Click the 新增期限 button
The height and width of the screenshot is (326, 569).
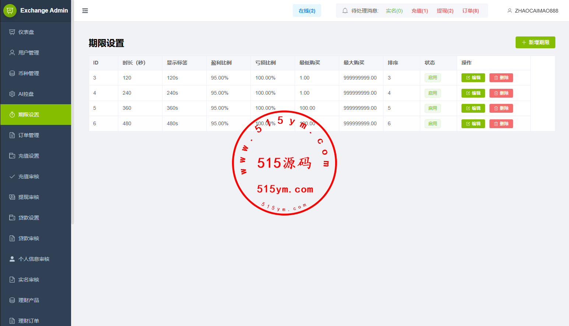coord(535,42)
